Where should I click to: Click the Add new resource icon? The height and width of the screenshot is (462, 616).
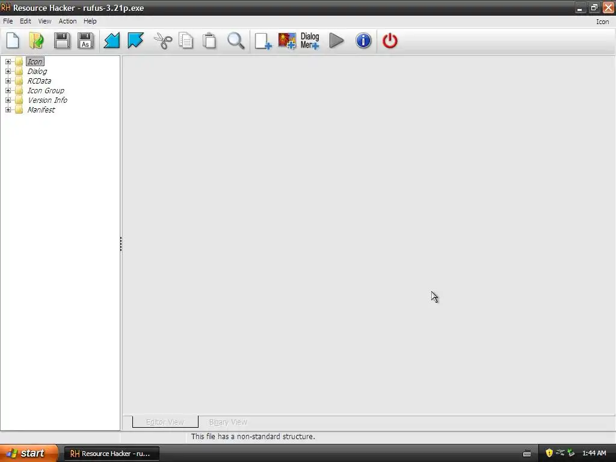click(263, 41)
